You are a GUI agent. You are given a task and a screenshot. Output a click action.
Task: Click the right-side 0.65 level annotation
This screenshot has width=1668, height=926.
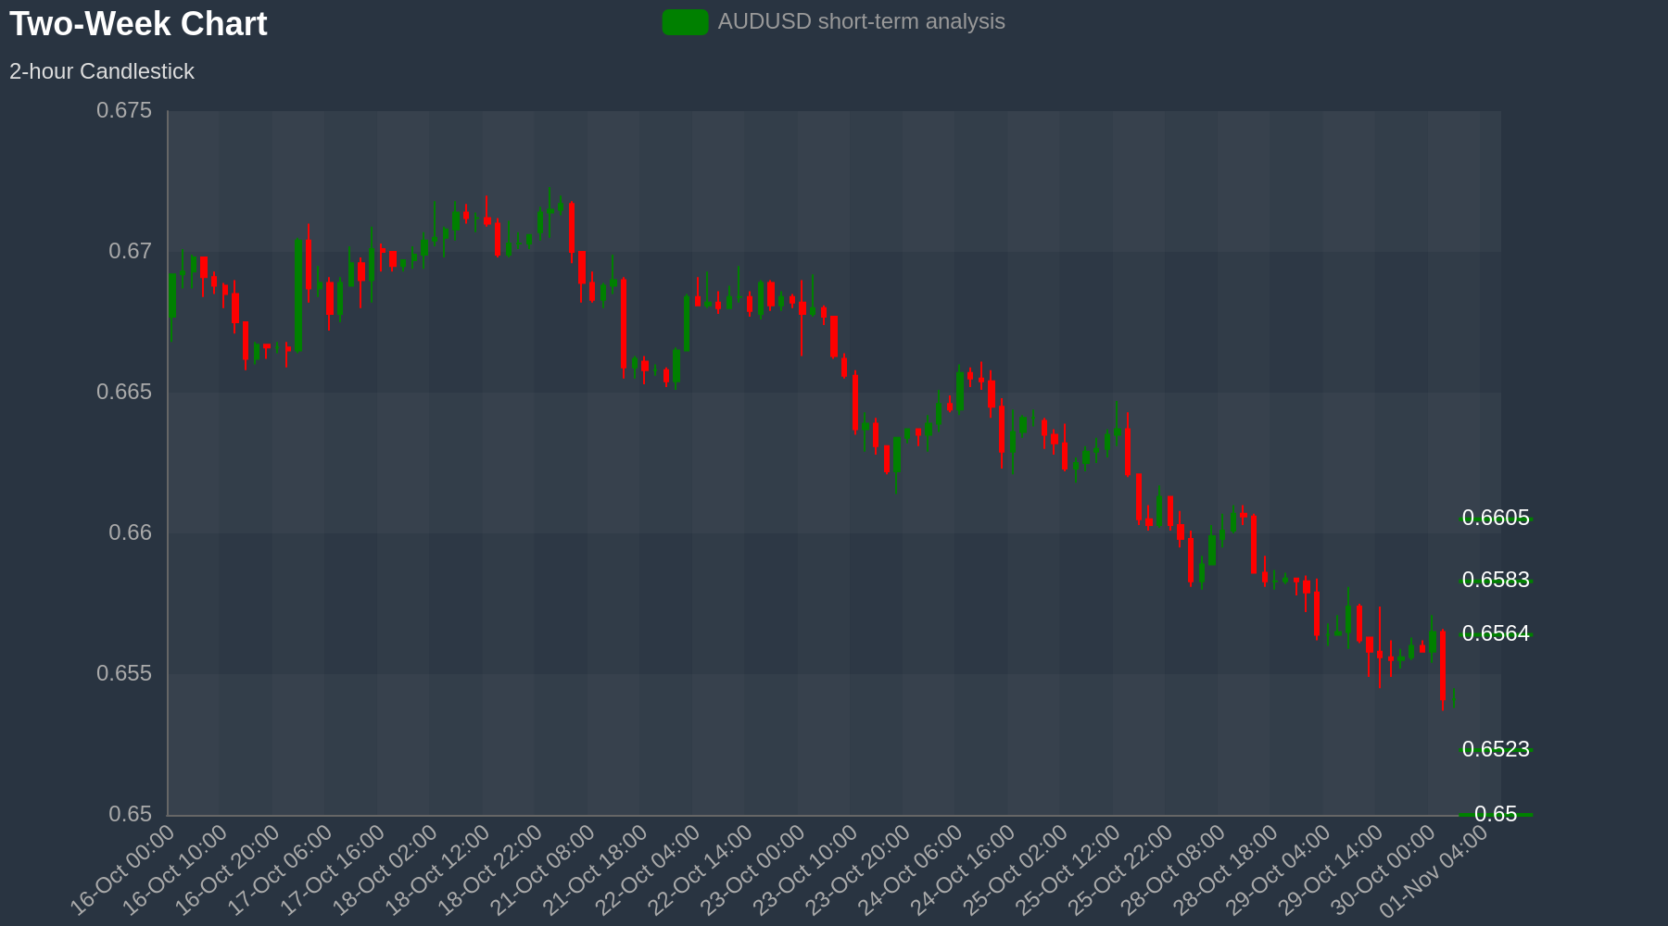click(1496, 814)
